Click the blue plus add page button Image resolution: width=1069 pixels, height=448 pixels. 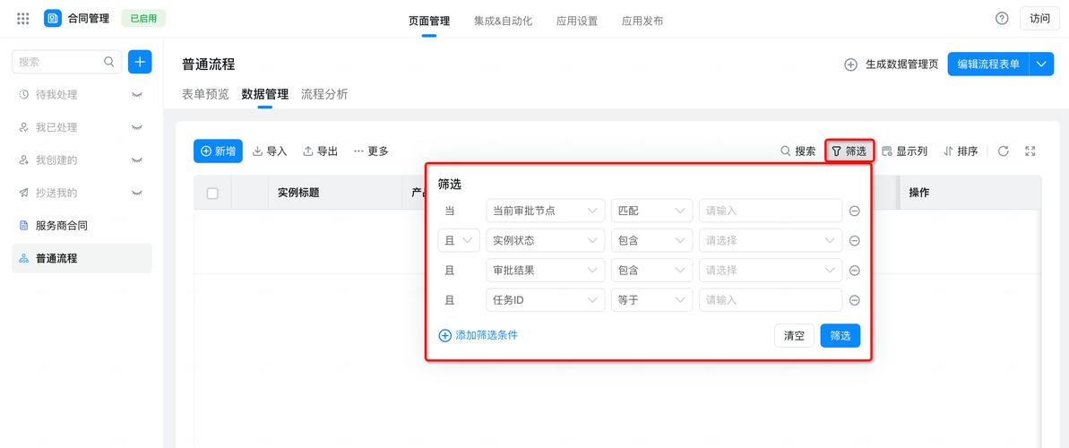pos(140,62)
